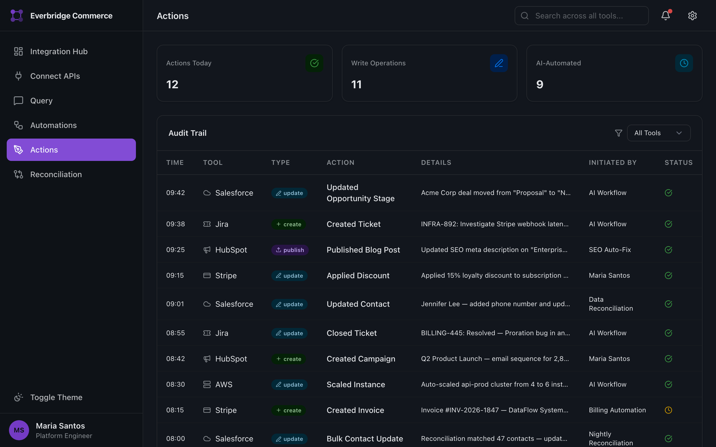The height and width of the screenshot is (447, 716).
Task: Click the Audit Trail filter funnel icon
Action: [618, 133]
